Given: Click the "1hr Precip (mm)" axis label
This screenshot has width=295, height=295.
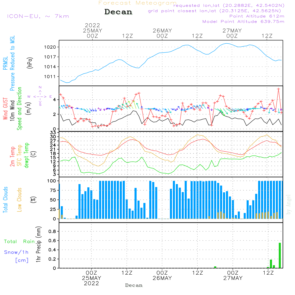Looking at the screenshot, I should pos(38,244).
